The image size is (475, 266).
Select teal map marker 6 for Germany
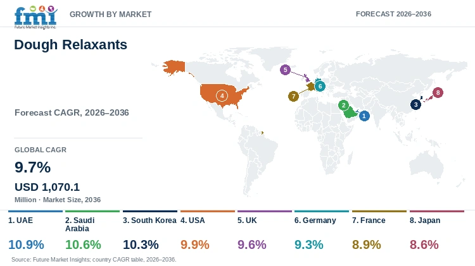click(x=320, y=86)
